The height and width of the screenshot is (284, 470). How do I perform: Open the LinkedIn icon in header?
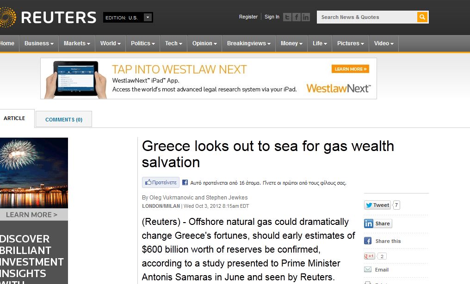[305, 17]
